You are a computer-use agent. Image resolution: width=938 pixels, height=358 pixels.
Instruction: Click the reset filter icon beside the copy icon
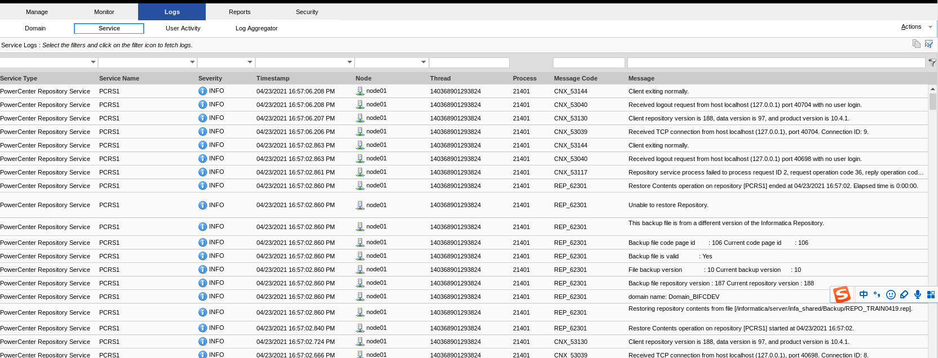929,44
